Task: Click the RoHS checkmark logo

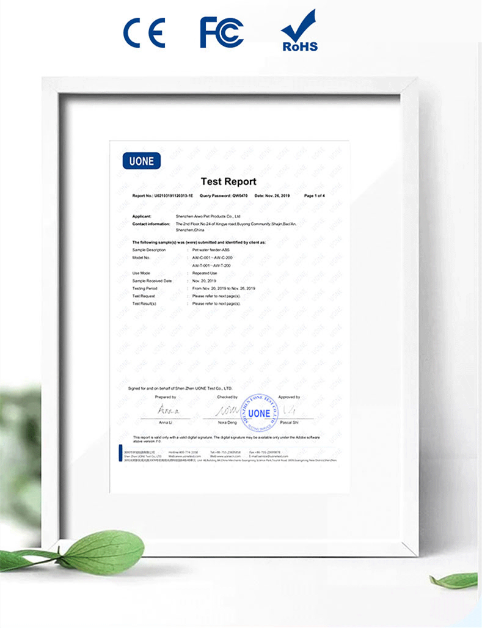Action: pos(299,31)
